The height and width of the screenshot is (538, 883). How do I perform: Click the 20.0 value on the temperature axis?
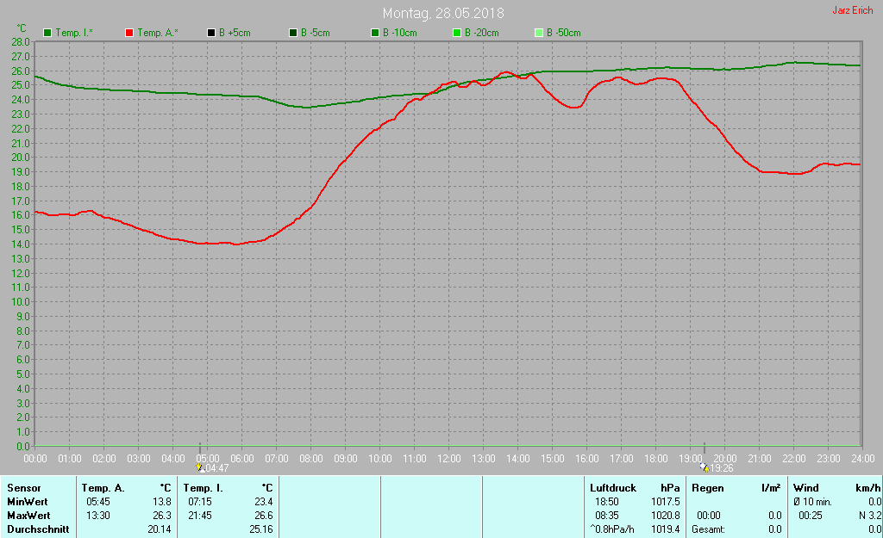[x=21, y=158]
